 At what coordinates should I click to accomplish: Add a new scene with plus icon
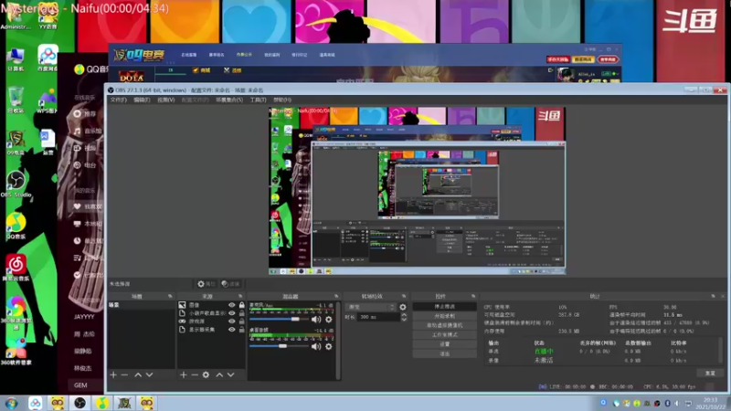(113, 374)
